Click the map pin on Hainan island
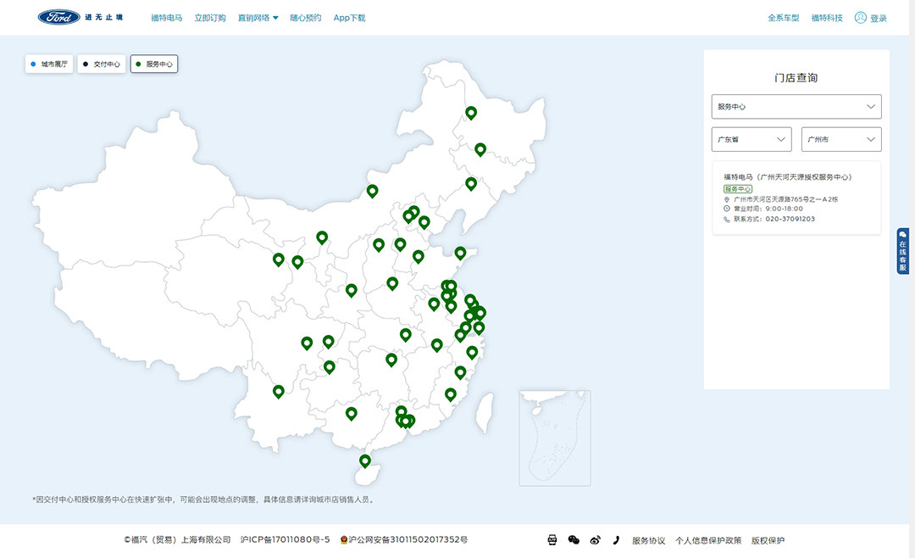 [x=365, y=460]
